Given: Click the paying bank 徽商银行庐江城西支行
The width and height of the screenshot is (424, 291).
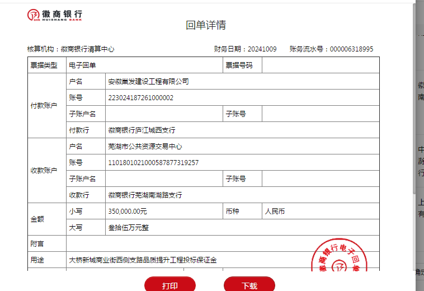Looking at the screenshot, I should coord(142,130).
